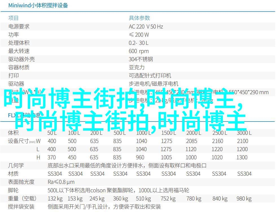Select the 600 rpm speed value
276x214 pixels.
[x=139, y=51]
